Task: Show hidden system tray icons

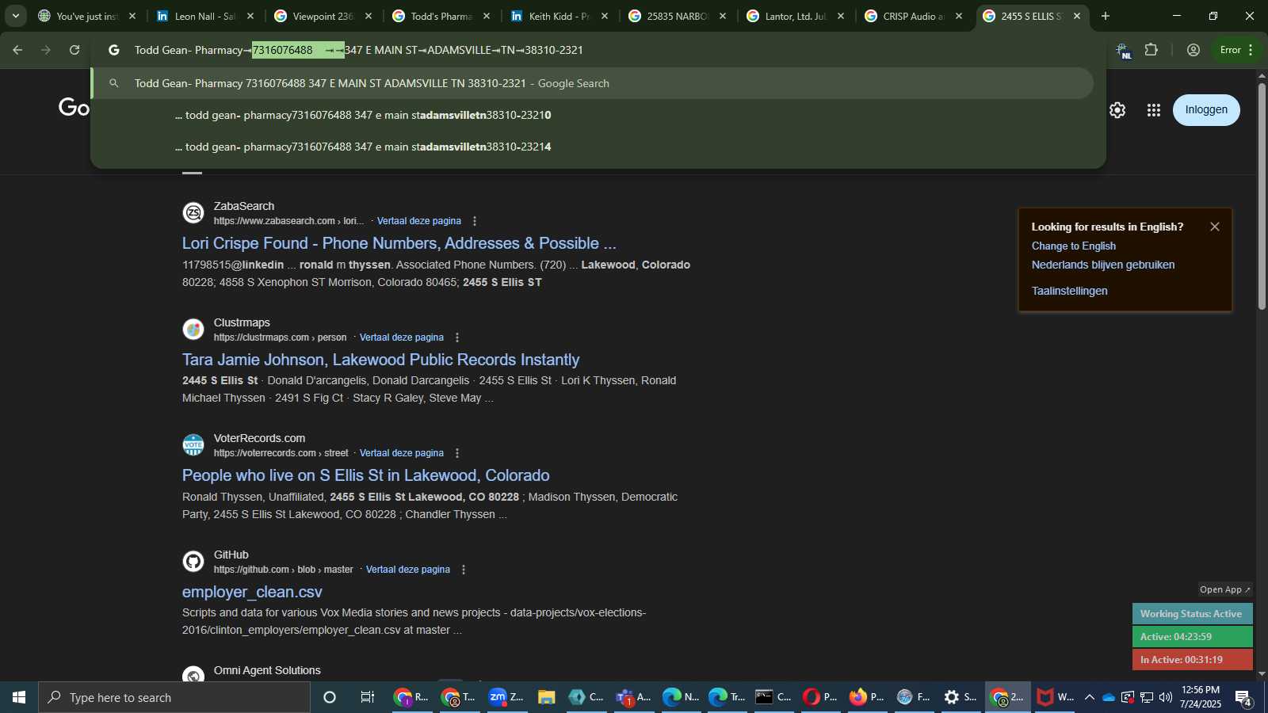Action: [1089, 697]
